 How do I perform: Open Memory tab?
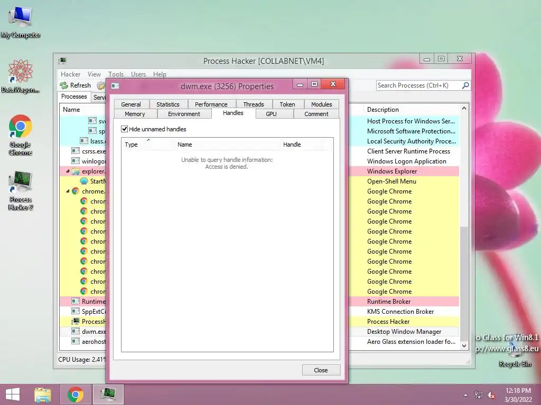[135, 114]
